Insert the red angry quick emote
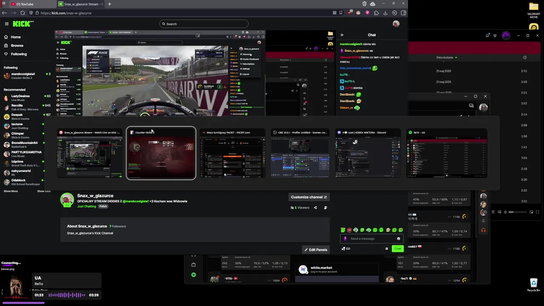The image size is (544, 306). pos(349,230)
